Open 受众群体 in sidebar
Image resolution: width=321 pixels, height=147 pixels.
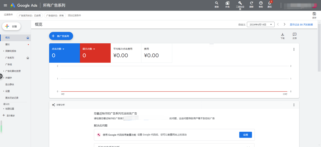click(x=15, y=85)
